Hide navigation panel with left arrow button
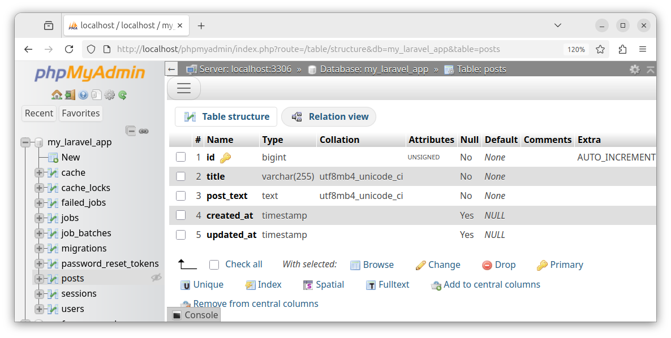Screen dimensions: 671x338 pyautogui.click(x=171, y=69)
